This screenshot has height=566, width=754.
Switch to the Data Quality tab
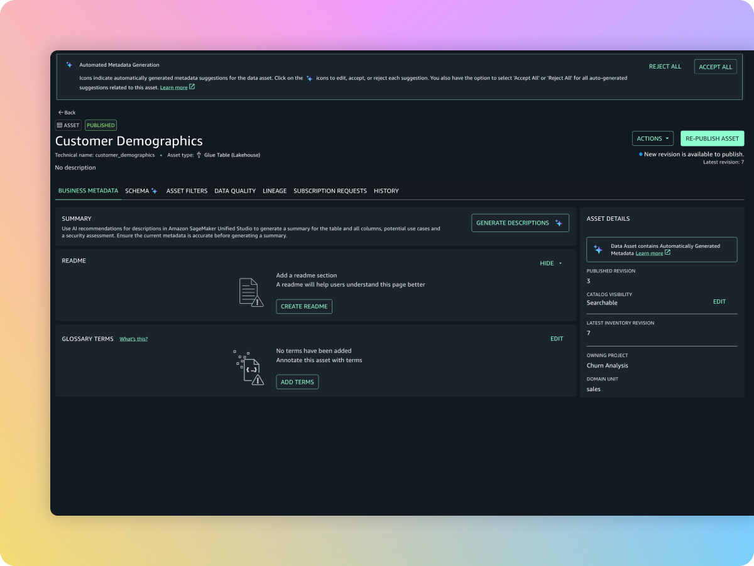(x=235, y=191)
